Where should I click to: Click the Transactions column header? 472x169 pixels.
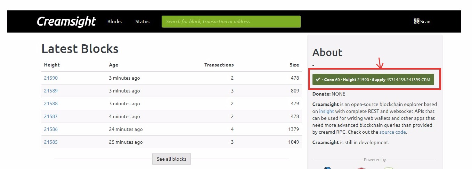click(x=219, y=65)
